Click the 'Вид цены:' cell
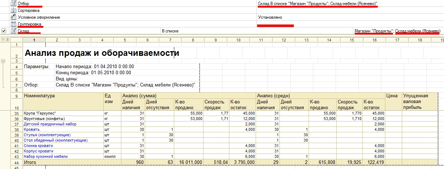The height and width of the screenshot is (169, 444). click(x=67, y=79)
